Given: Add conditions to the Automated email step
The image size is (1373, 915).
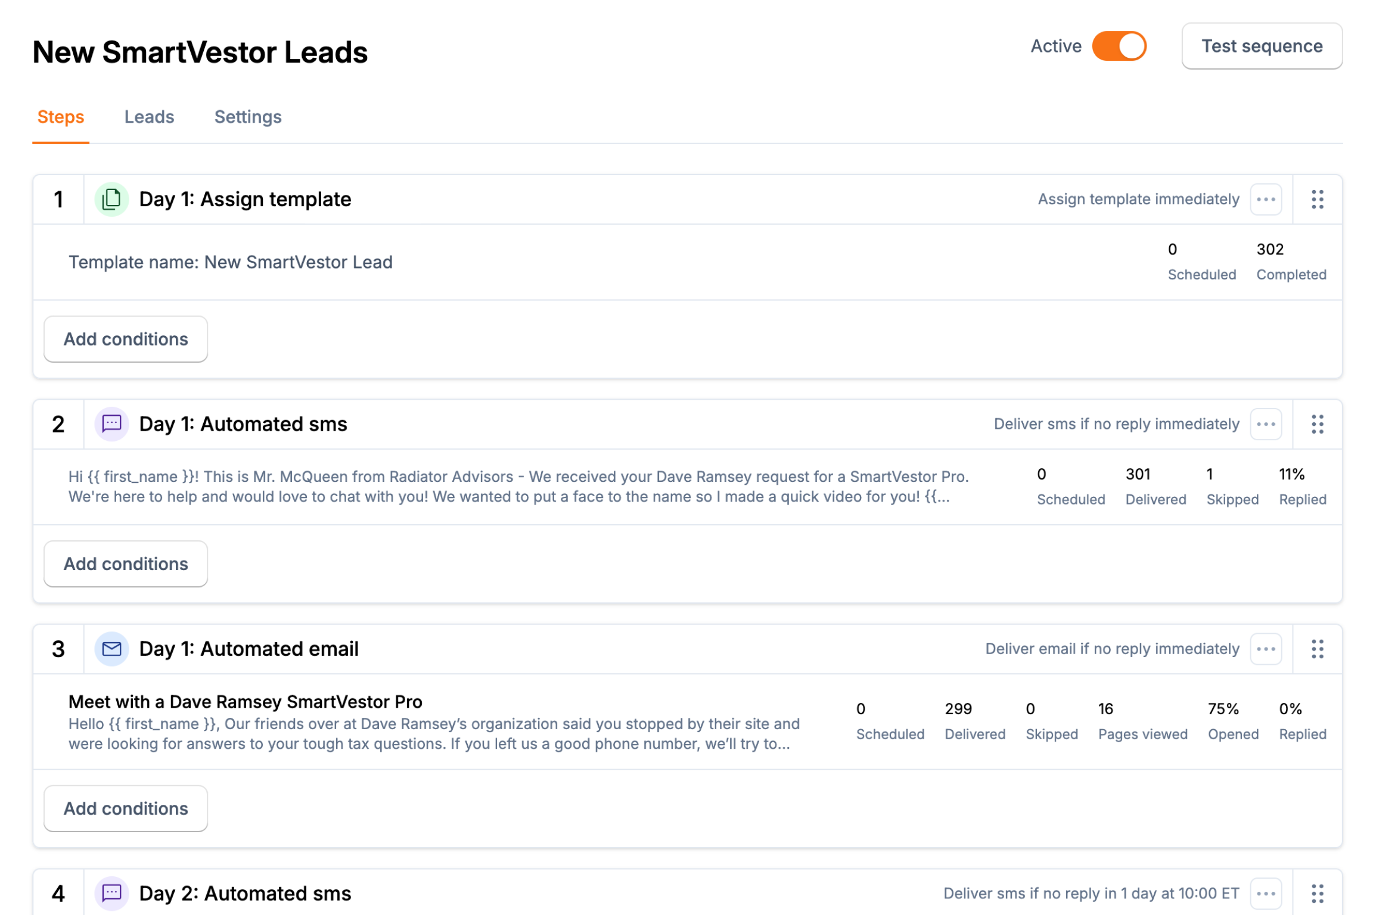Looking at the screenshot, I should pyautogui.click(x=126, y=808).
